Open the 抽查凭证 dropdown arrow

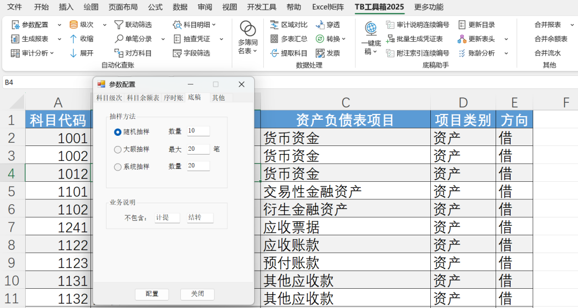pos(221,39)
